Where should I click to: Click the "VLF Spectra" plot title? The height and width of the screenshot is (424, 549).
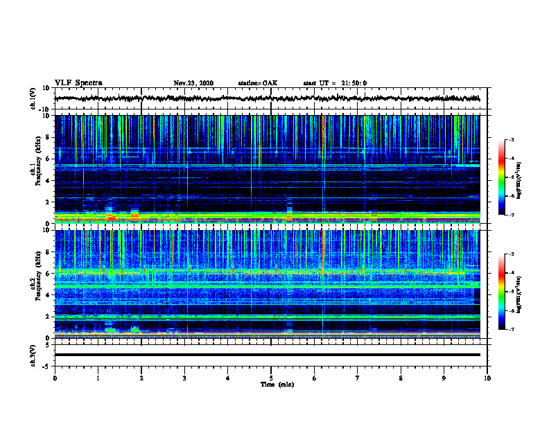(78, 83)
